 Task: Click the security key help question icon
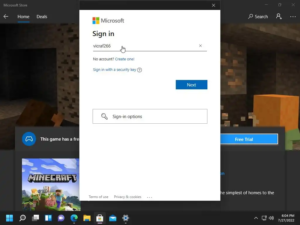click(139, 70)
